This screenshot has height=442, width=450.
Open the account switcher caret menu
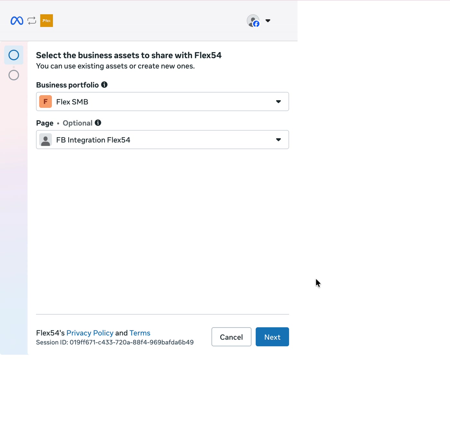coord(268,21)
